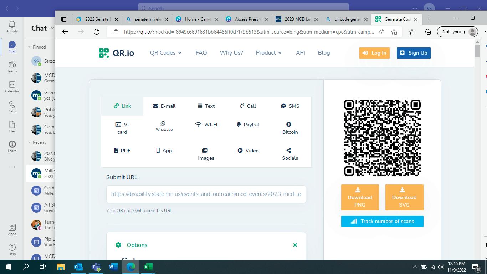Open the browser Favorites list
This screenshot has height=274, width=487.
pyautogui.click(x=412, y=32)
